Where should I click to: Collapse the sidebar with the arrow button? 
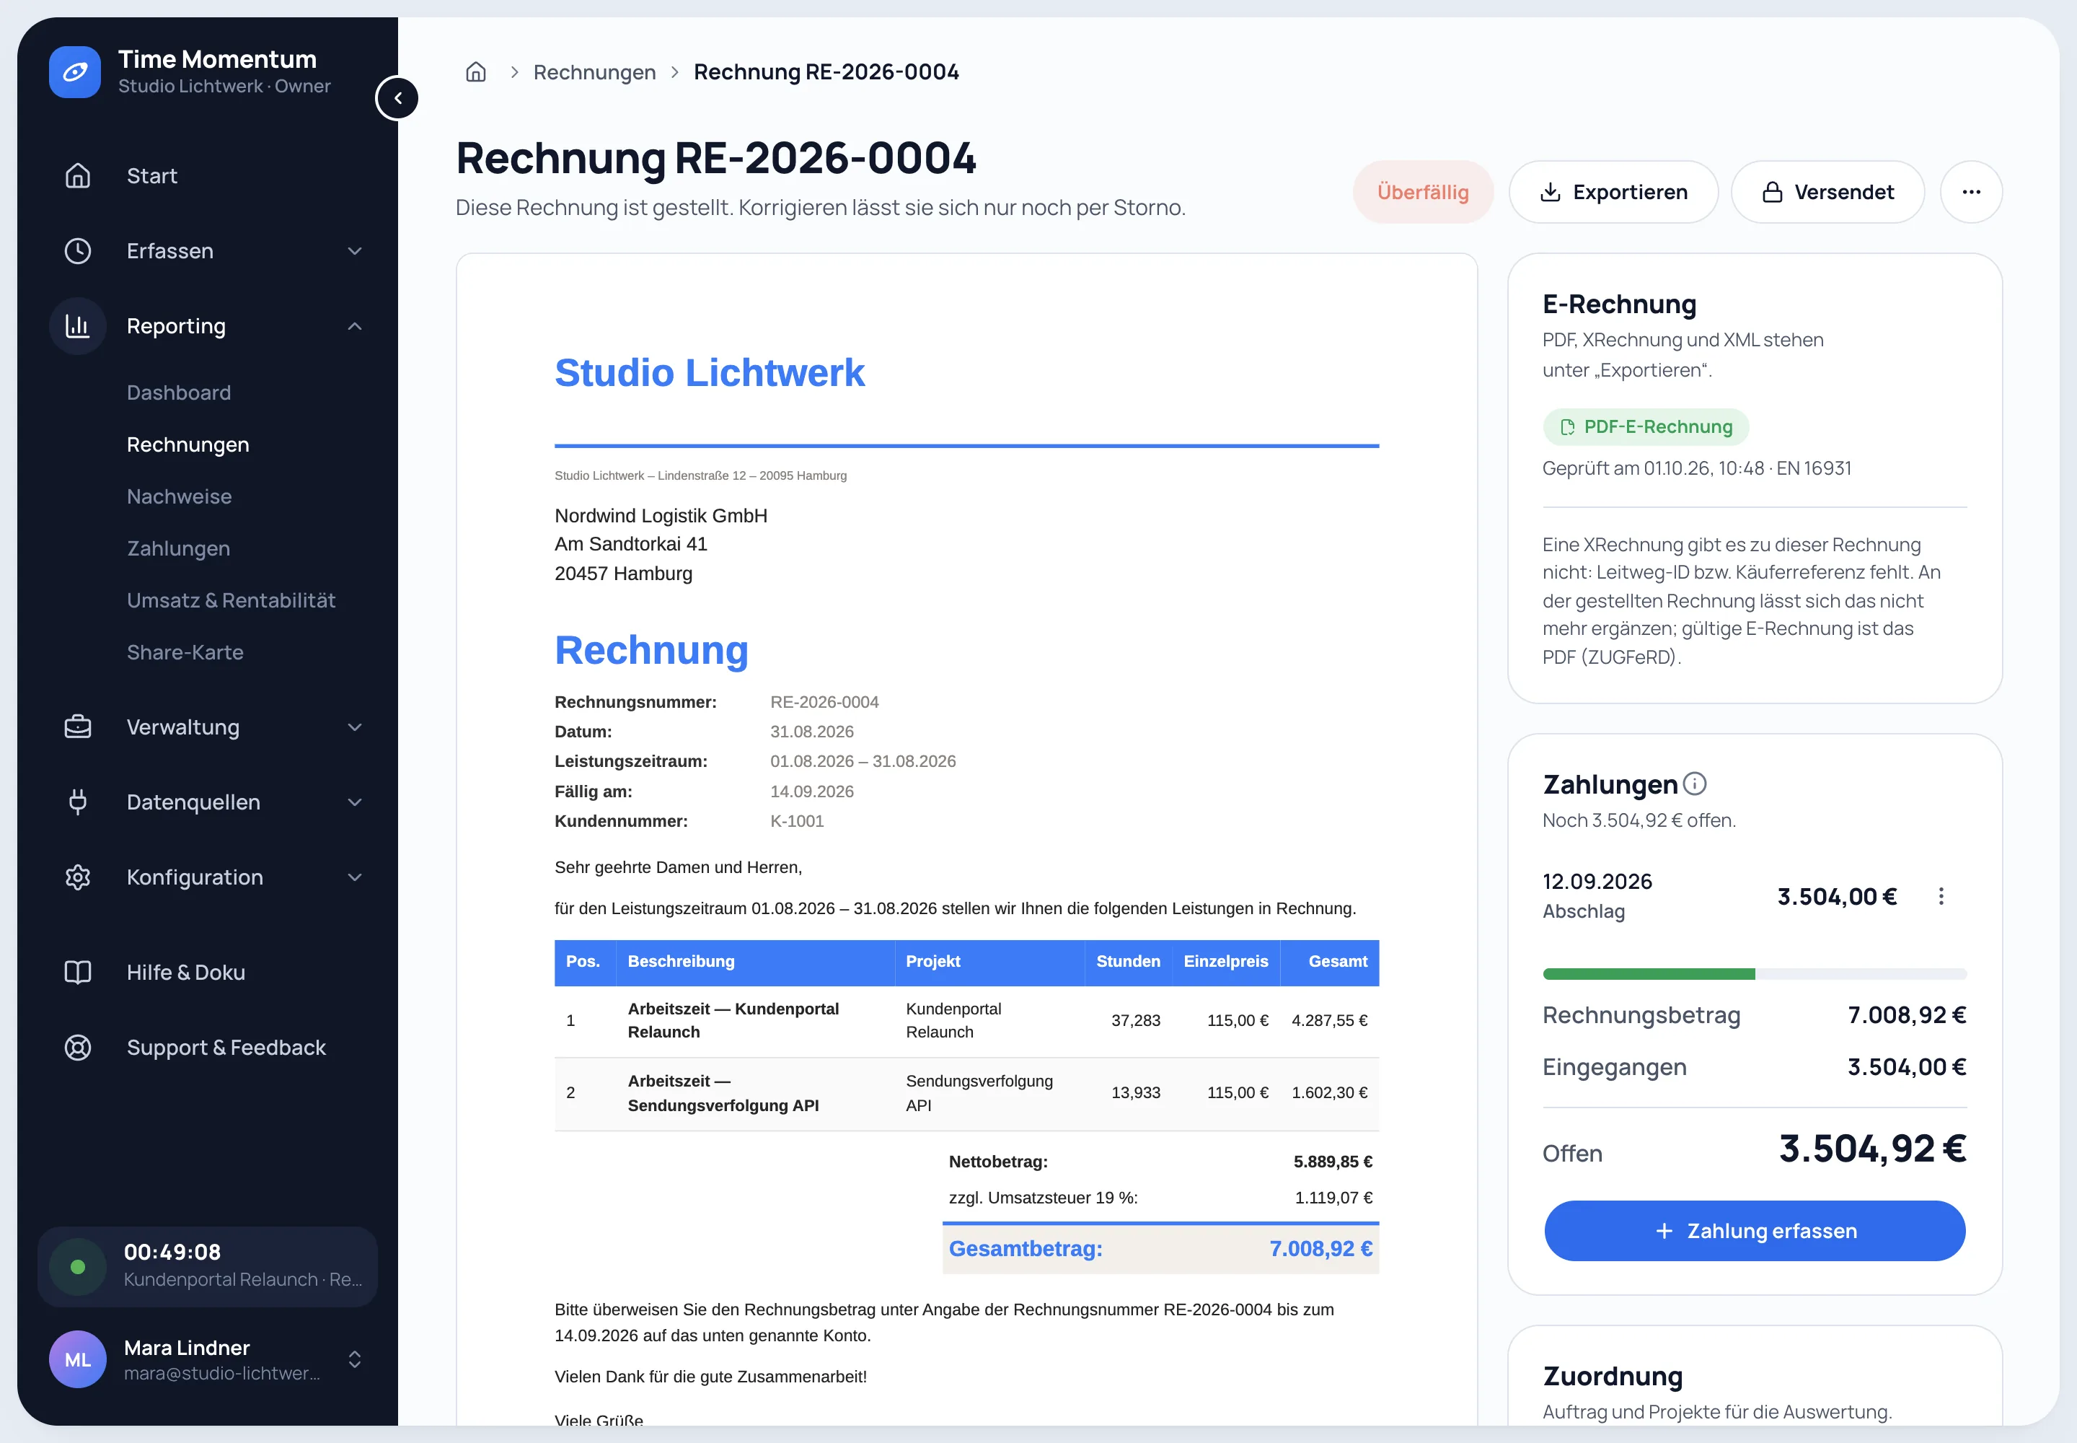[x=397, y=97]
